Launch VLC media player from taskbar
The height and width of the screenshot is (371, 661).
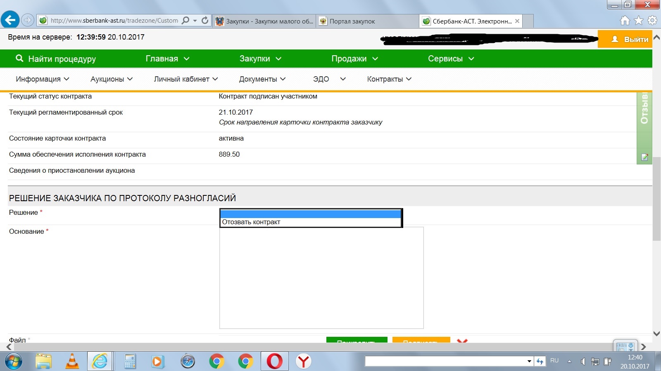(x=72, y=362)
